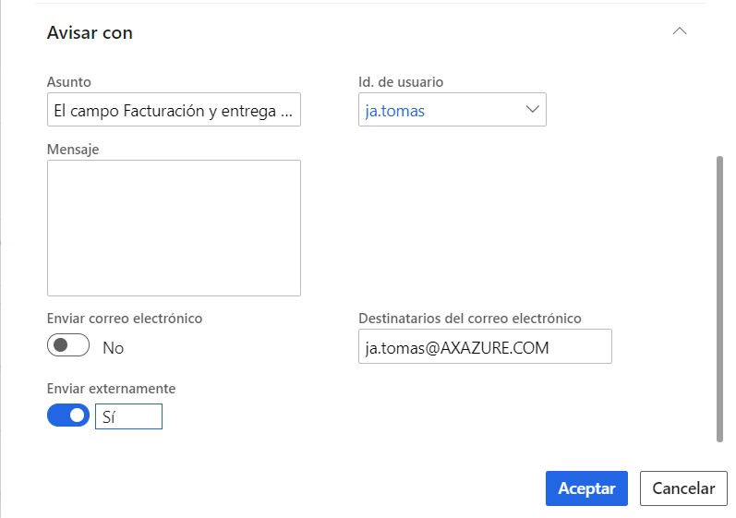
Task: Click the Asunto subject field
Action: [x=174, y=110]
